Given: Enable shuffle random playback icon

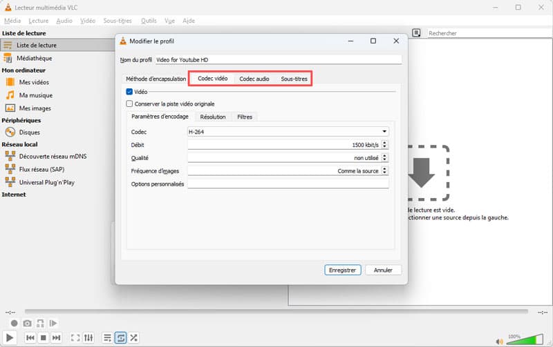Looking at the screenshot, I should (x=133, y=337).
